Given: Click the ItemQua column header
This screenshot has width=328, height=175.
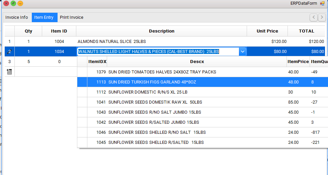Looking at the screenshot, I should (319, 62).
